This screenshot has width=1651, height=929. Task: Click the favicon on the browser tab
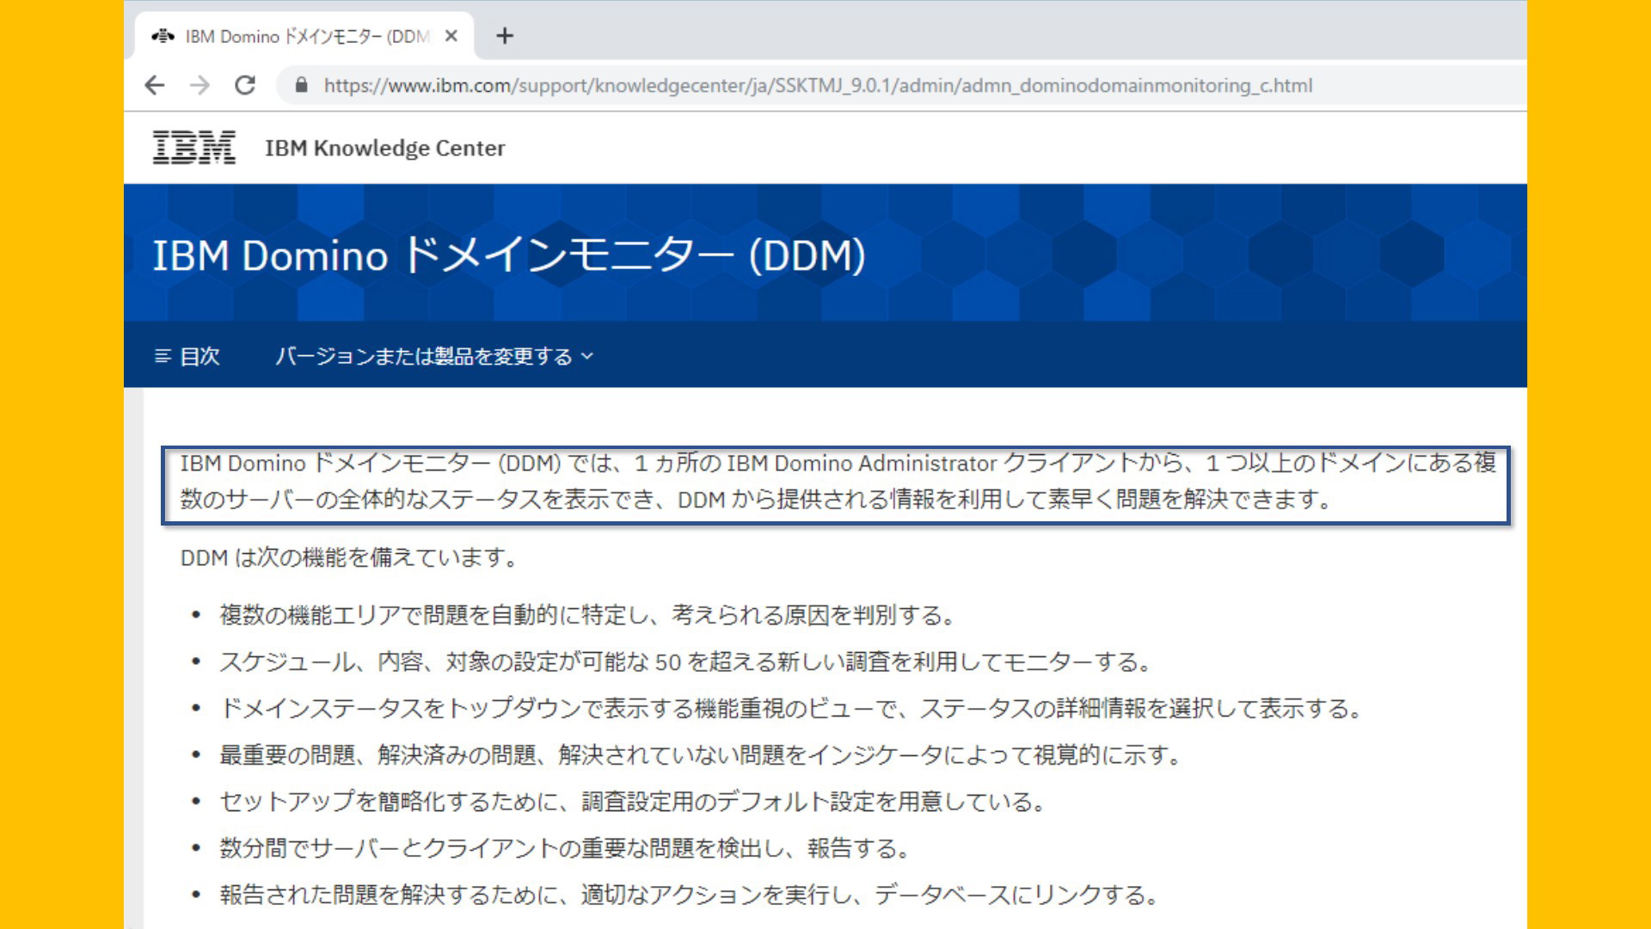tap(163, 36)
